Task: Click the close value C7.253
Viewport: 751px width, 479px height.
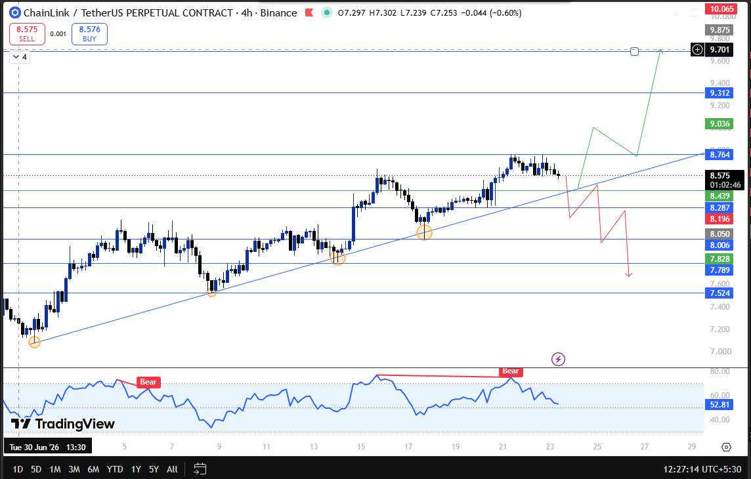Action: [444, 13]
